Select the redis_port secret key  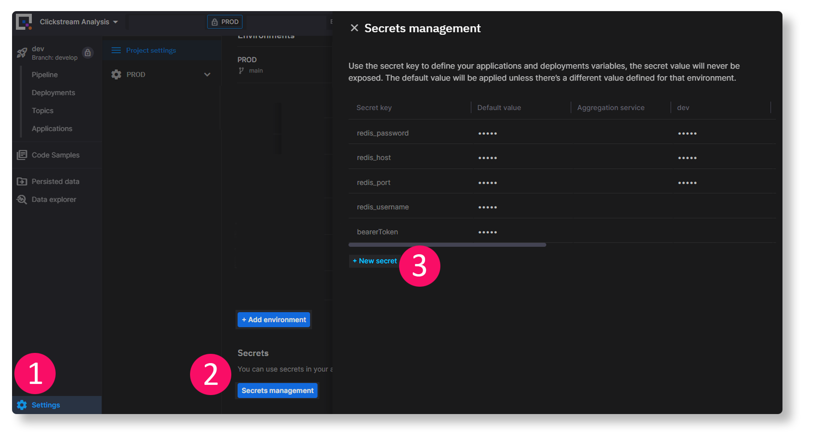(374, 183)
